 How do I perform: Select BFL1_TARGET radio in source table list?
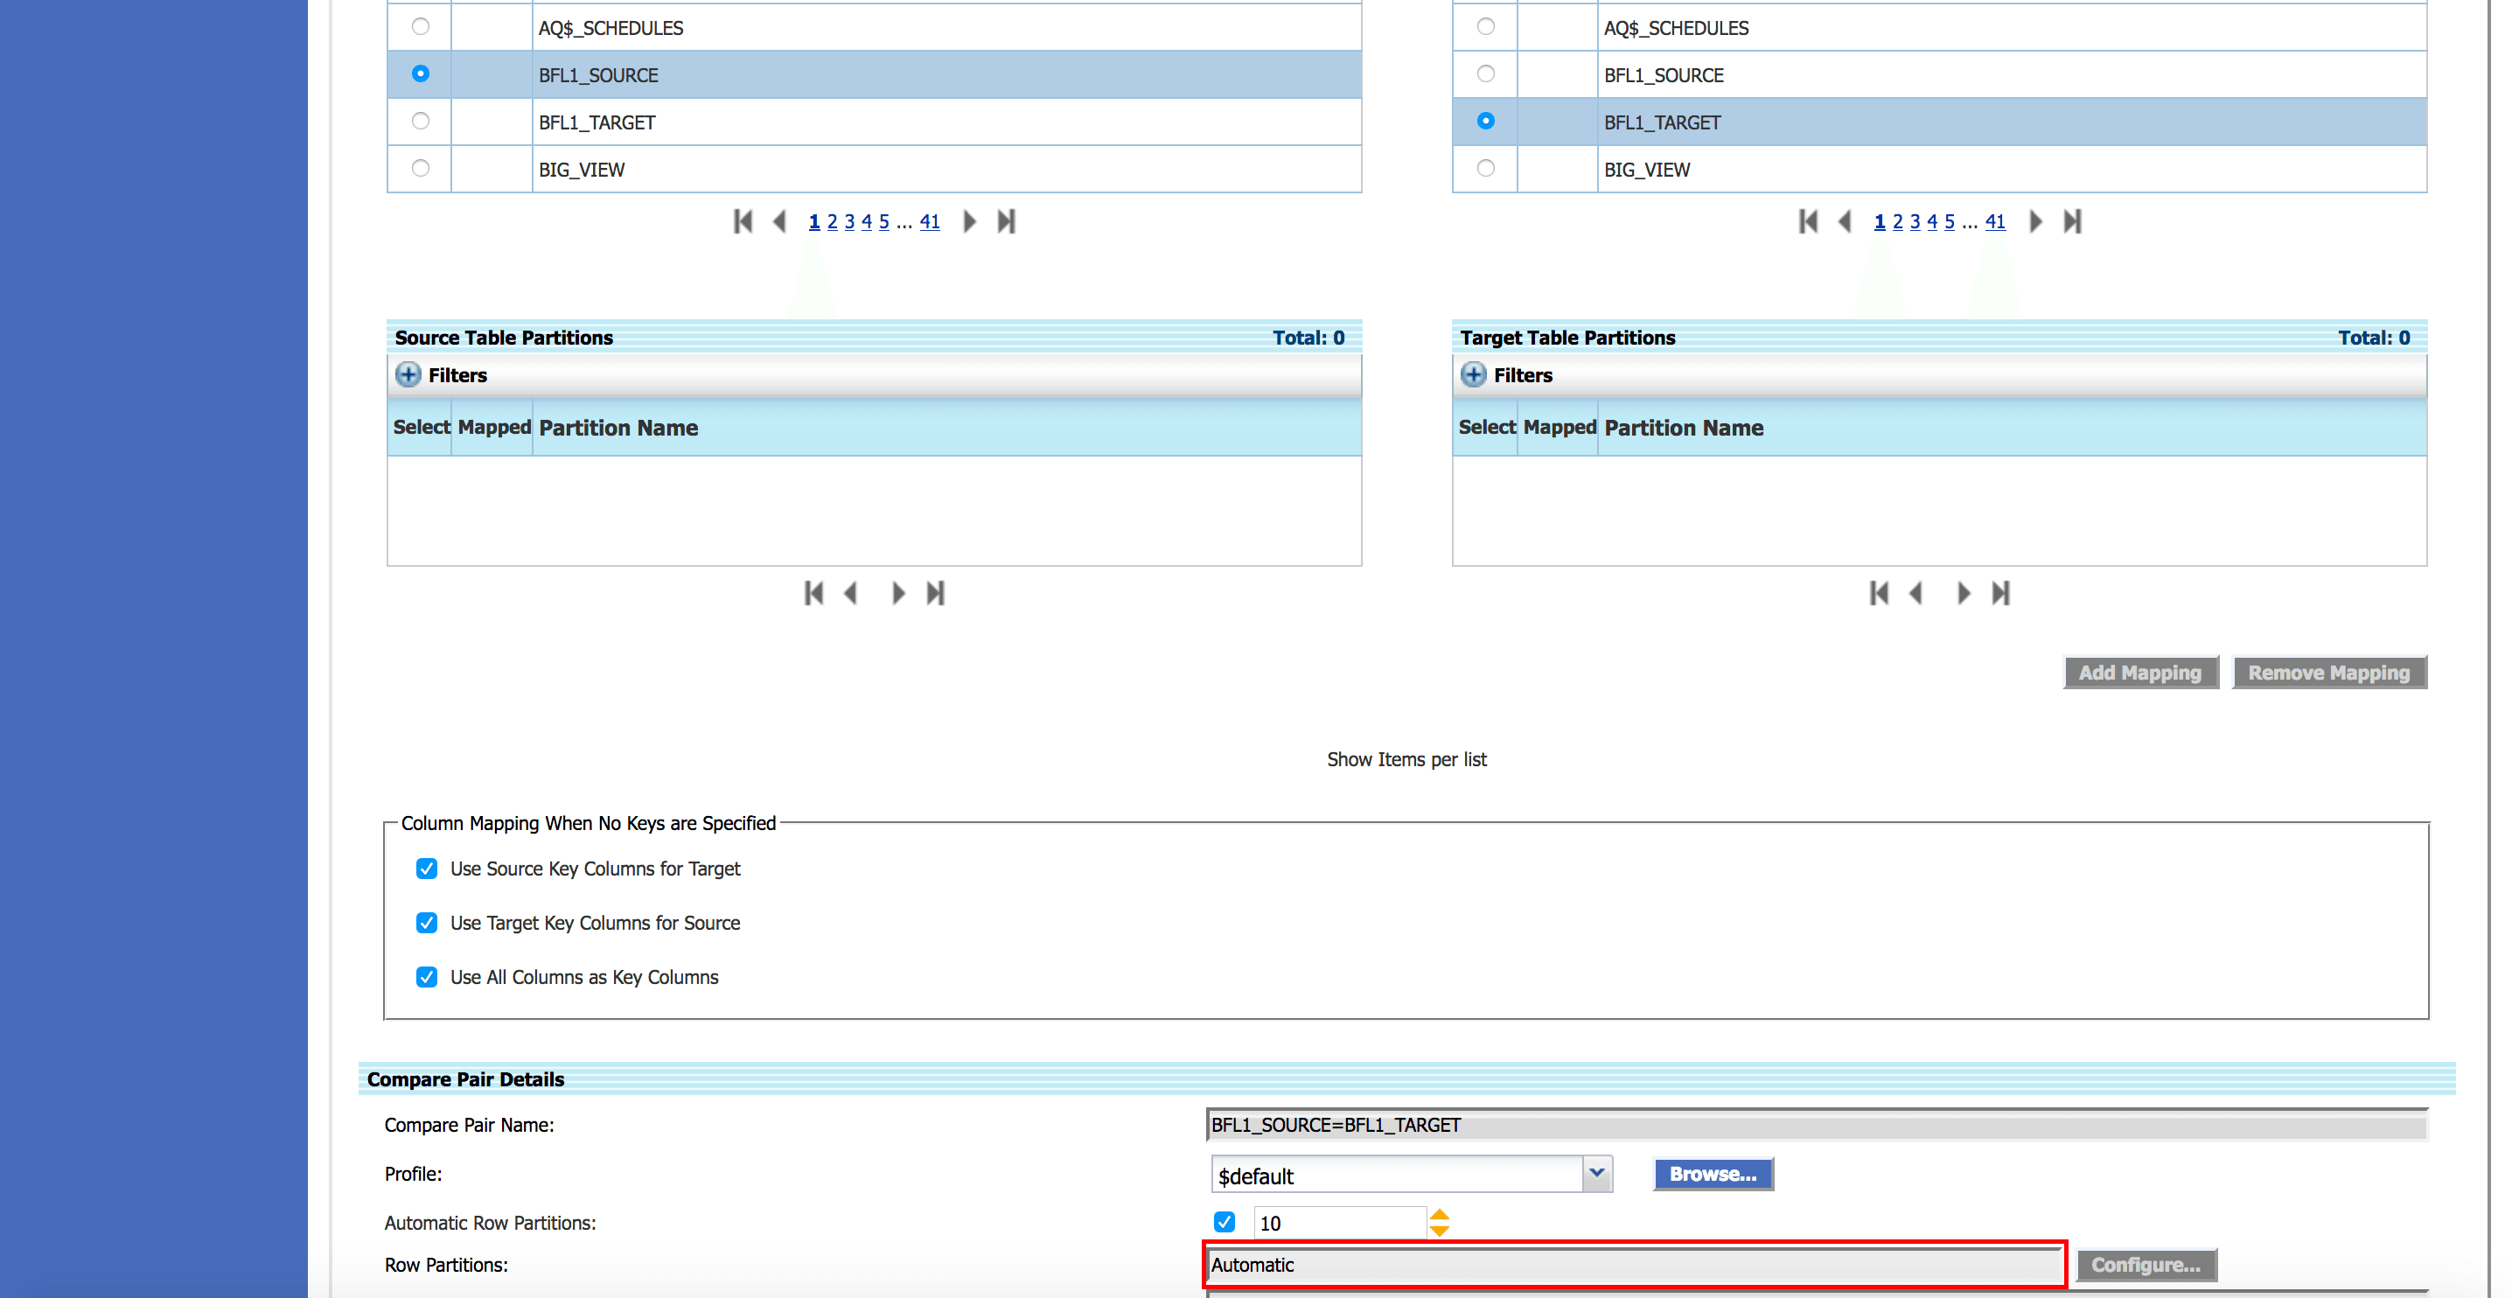click(x=421, y=122)
